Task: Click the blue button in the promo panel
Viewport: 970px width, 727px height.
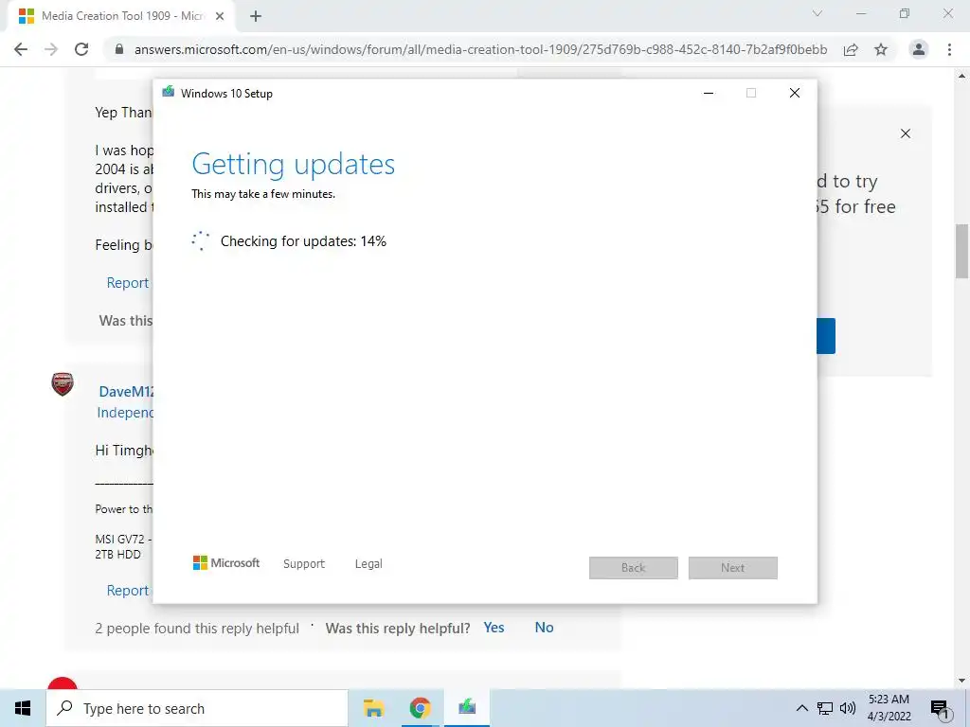Action: pos(826,336)
